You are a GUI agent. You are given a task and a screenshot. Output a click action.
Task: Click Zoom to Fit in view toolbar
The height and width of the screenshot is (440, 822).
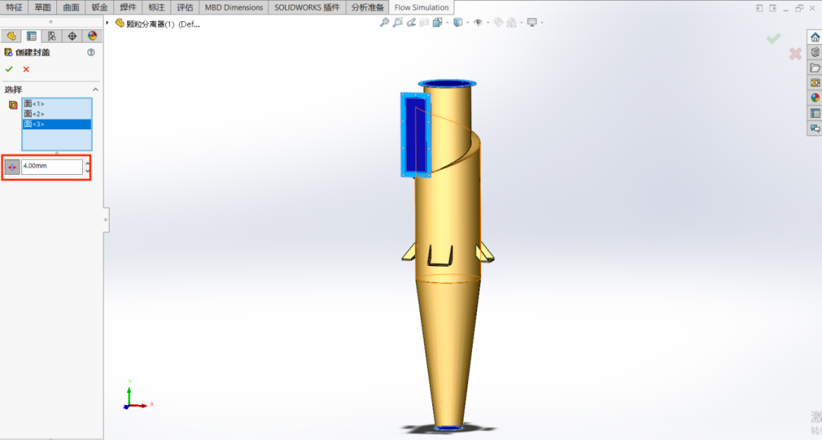[384, 23]
